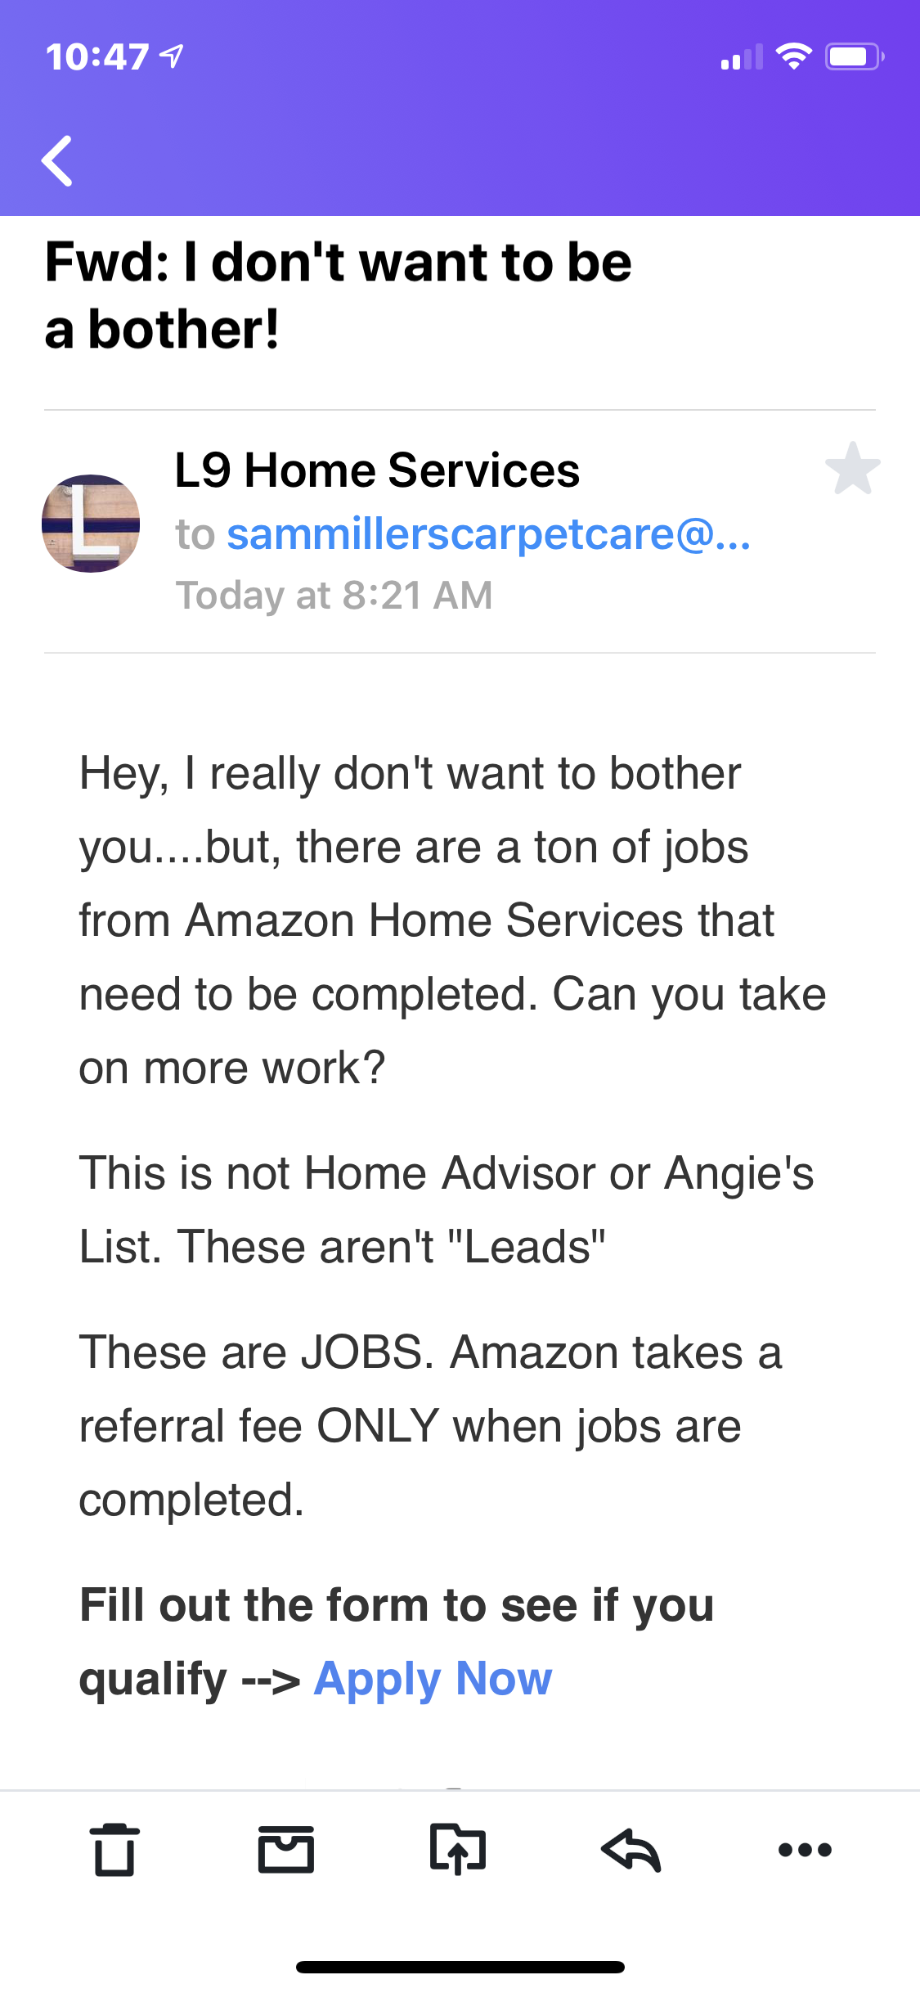Tap the 10:47 clock in status bar
Image resolution: width=920 pixels, height=1993 pixels.
97,57
